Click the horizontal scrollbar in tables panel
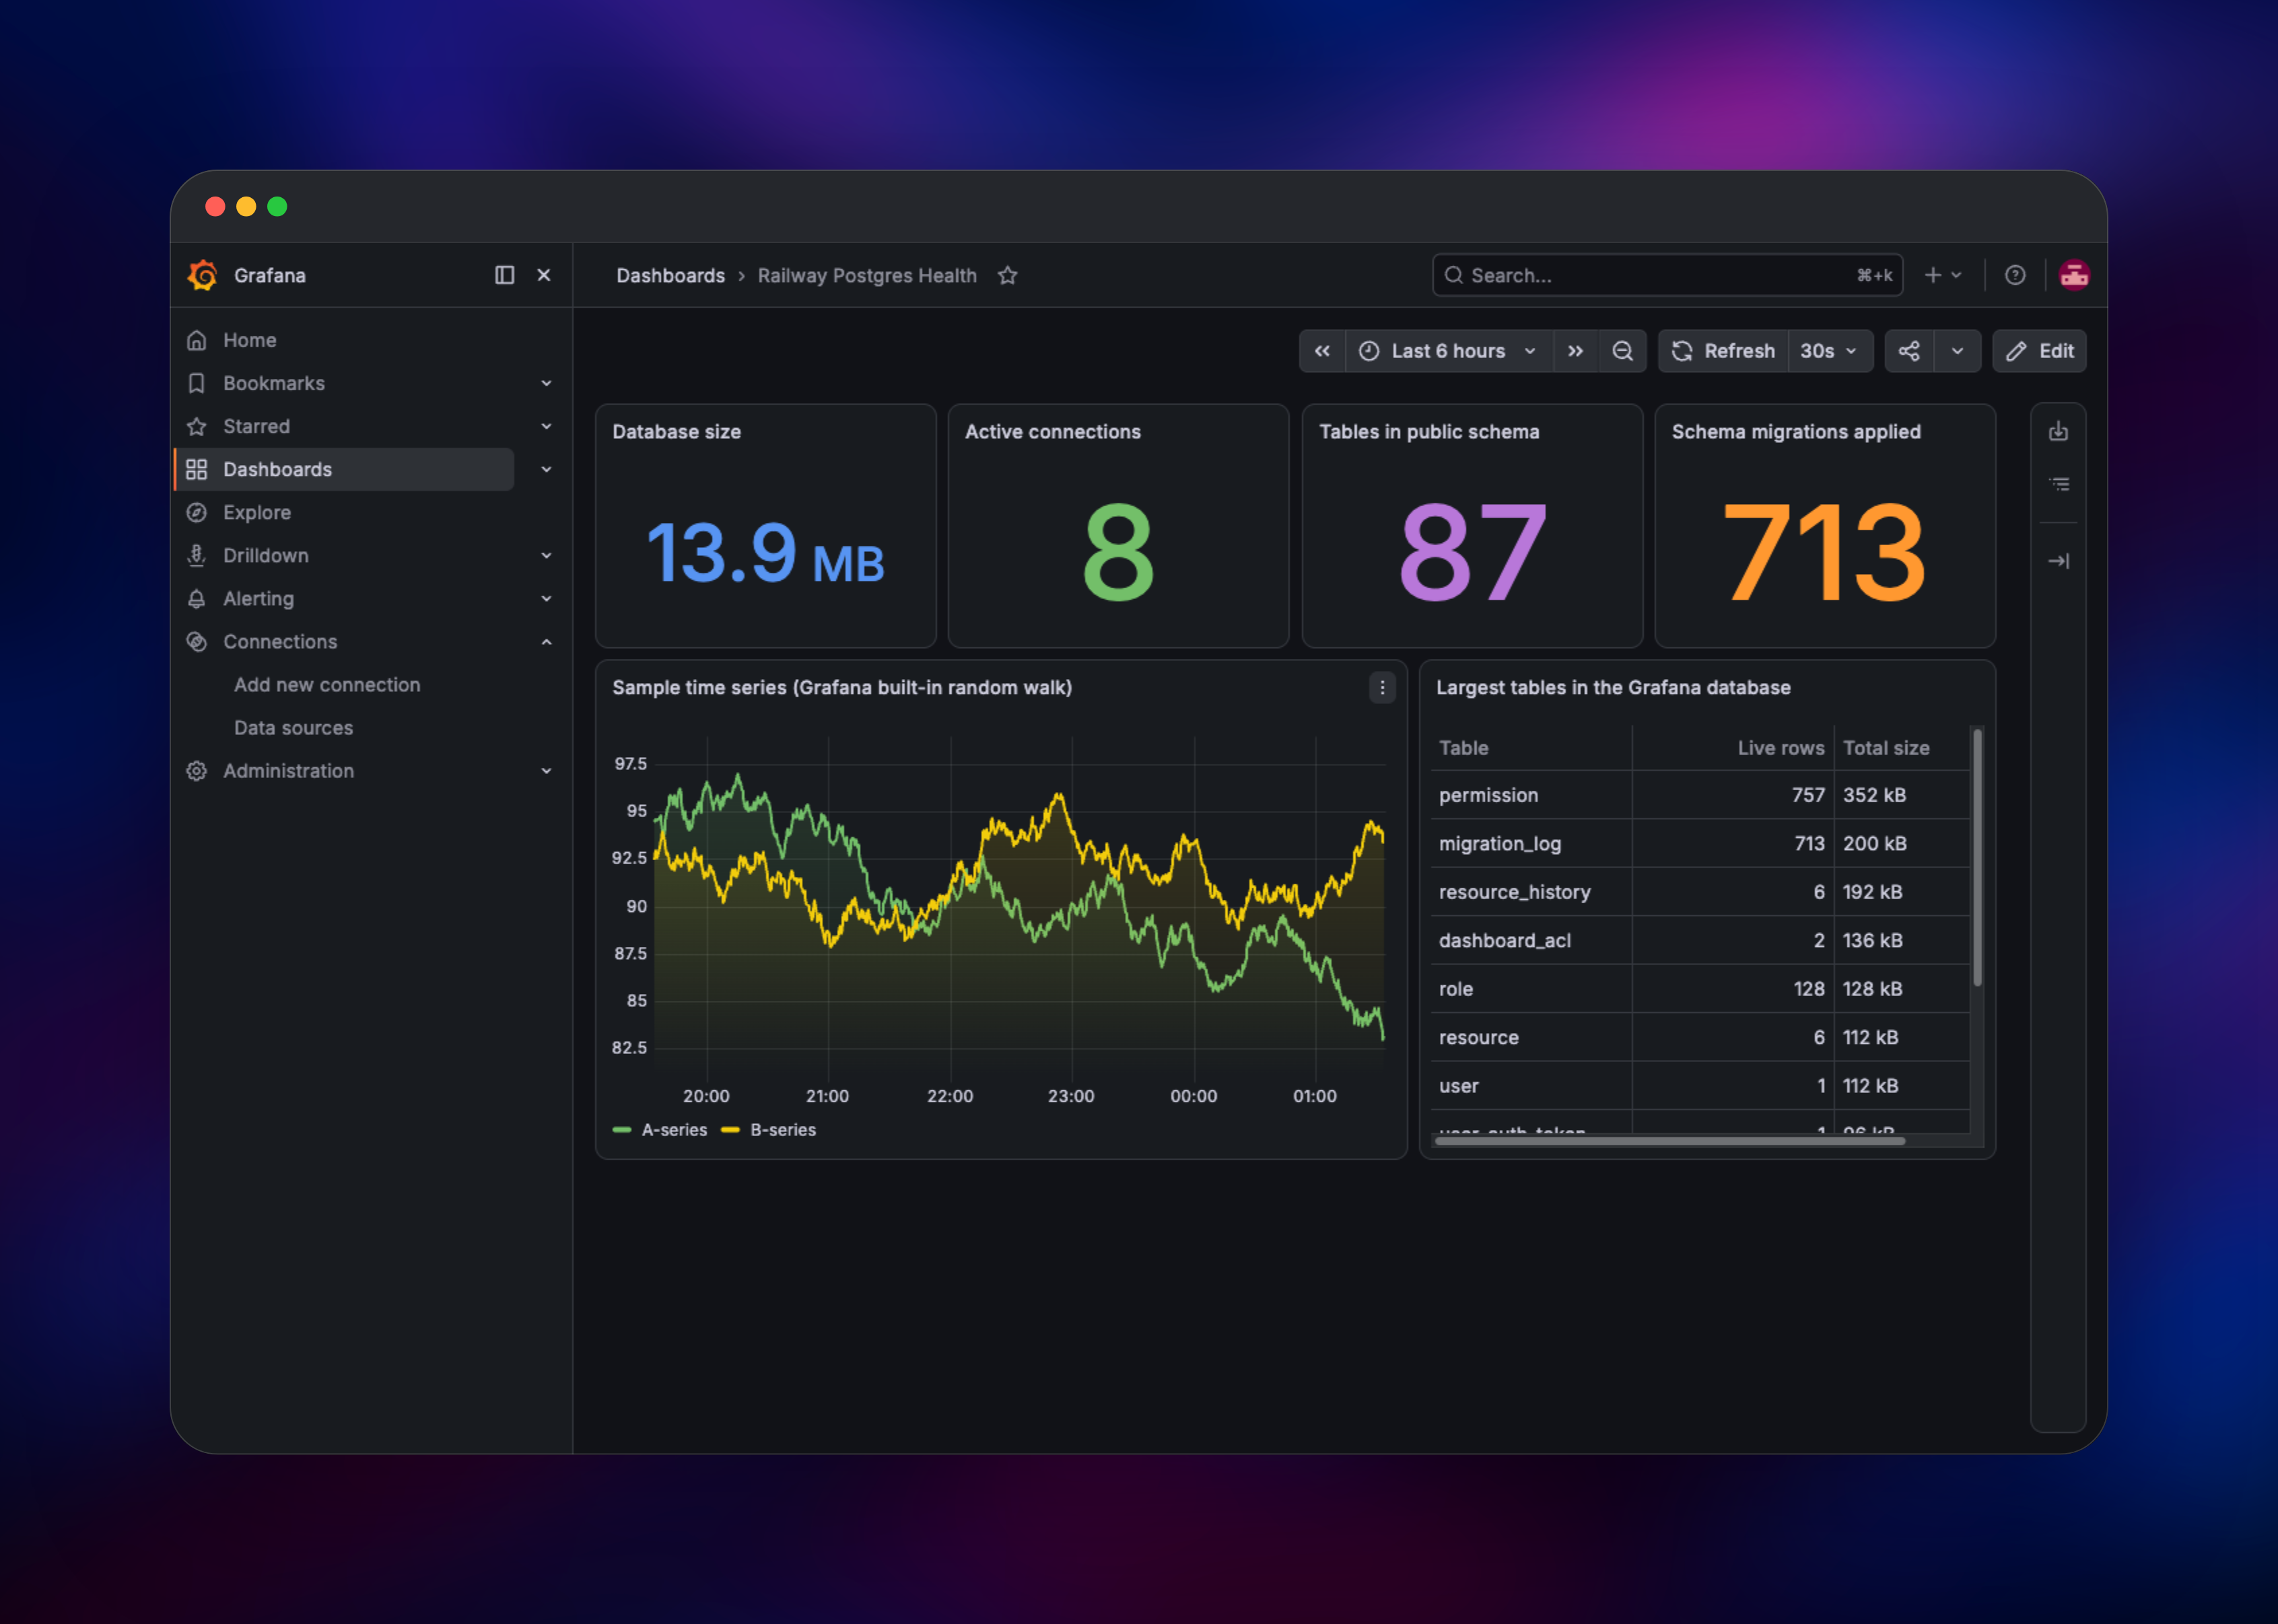This screenshot has width=2278, height=1624. coord(1670,1140)
